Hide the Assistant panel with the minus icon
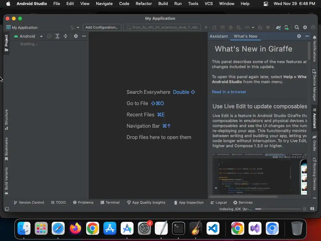 click(307, 36)
